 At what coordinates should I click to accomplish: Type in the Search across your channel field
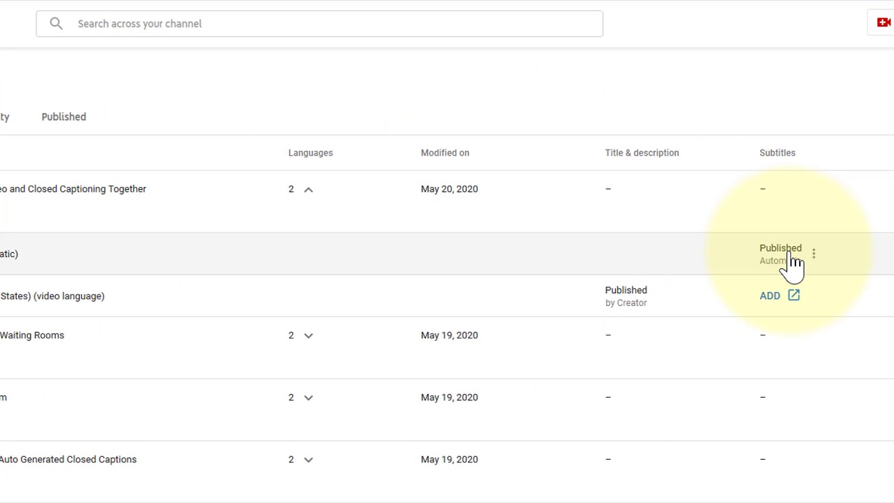[335, 24]
